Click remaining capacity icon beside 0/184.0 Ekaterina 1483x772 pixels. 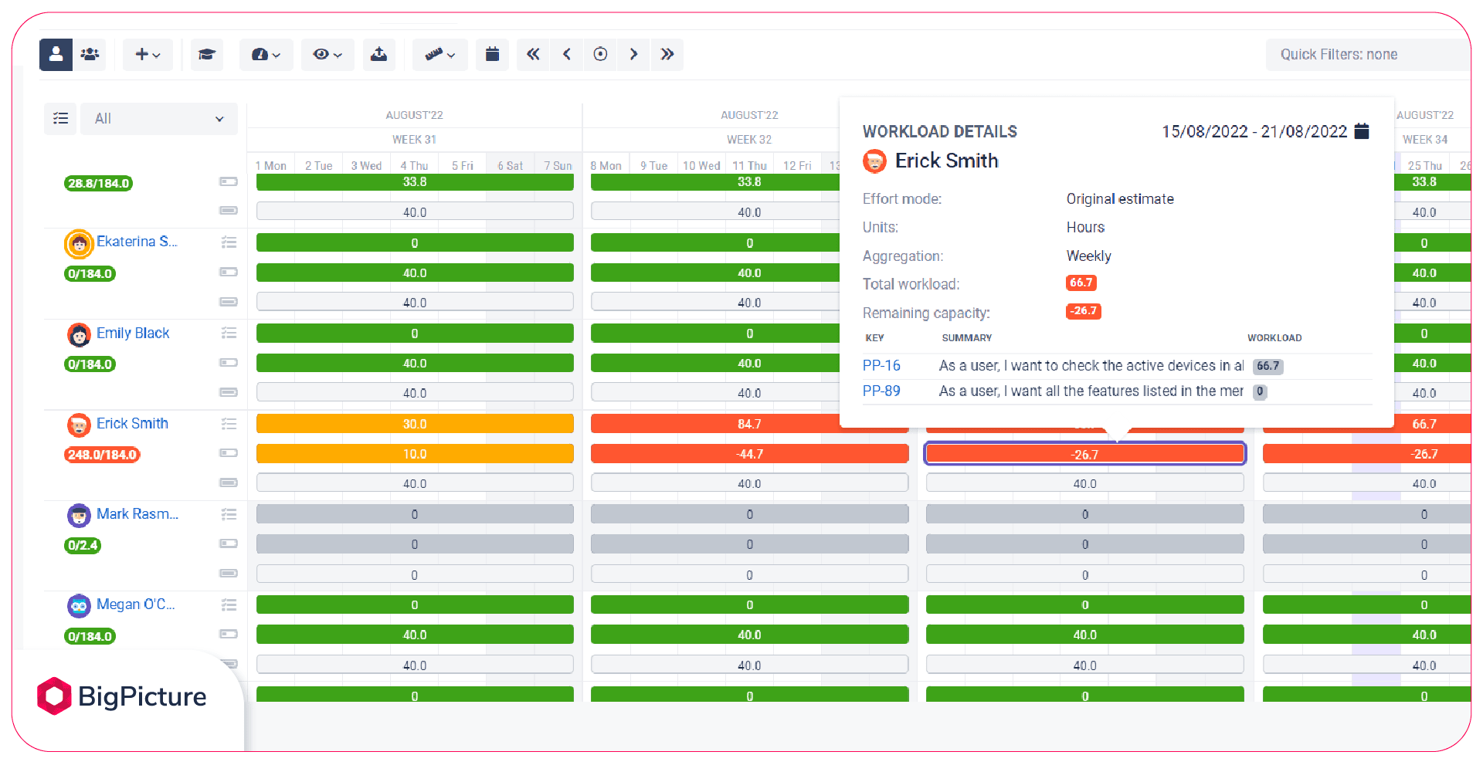pyautogui.click(x=229, y=272)
